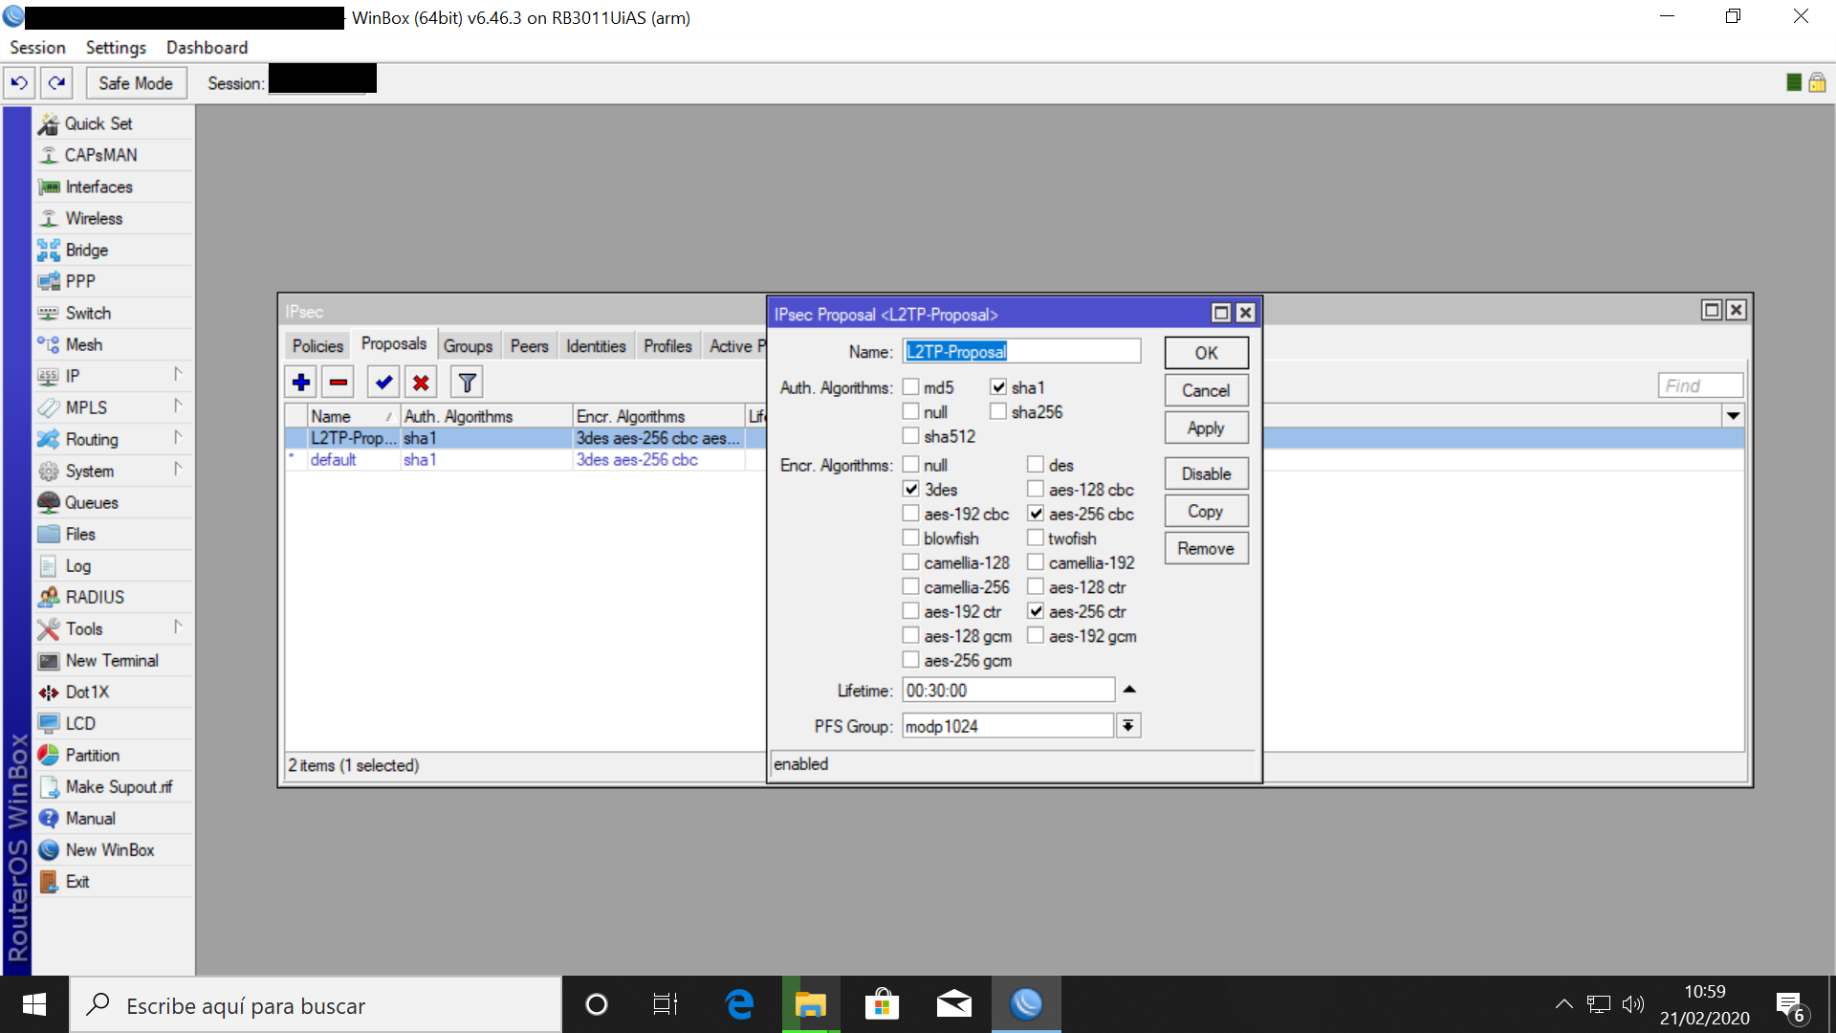Click the red minus Remove proposal icon
This screenshot has width=1836, height=1033.
click(x=339, y=383)
